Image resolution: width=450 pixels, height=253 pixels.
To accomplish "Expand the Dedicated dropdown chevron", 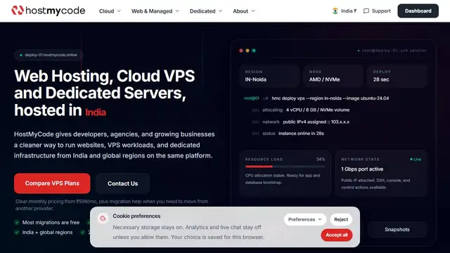I will (220, 11).
